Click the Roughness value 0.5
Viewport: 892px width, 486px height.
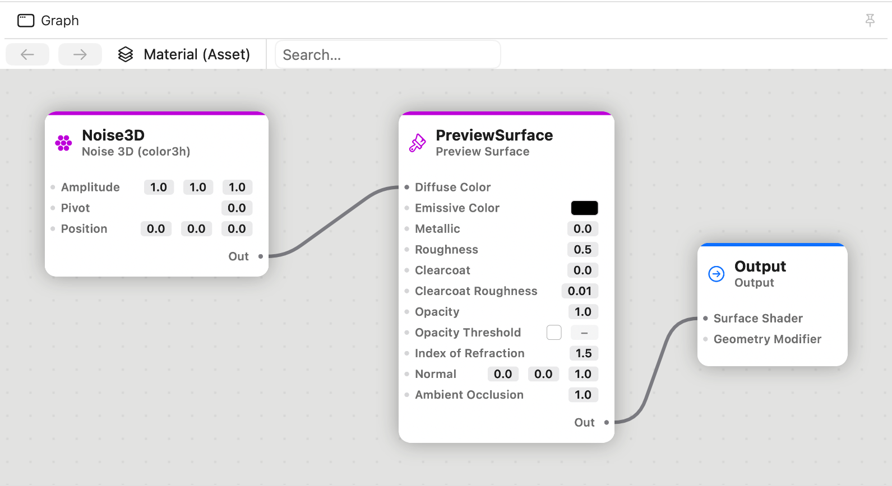point(583,249)
